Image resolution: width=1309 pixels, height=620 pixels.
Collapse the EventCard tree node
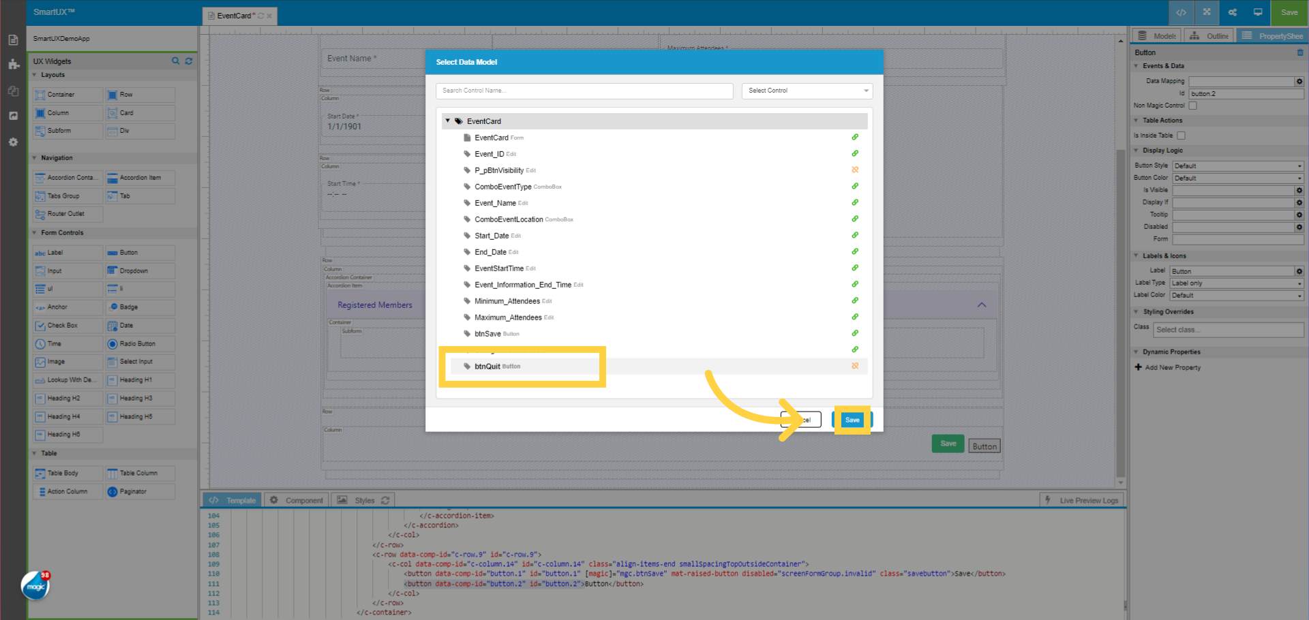[x=448, y=121]
